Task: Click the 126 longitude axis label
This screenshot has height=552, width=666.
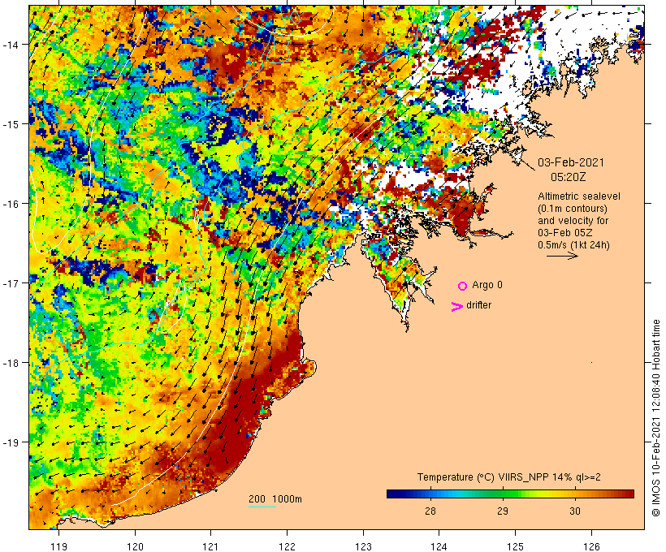Action: coord(591,546)
